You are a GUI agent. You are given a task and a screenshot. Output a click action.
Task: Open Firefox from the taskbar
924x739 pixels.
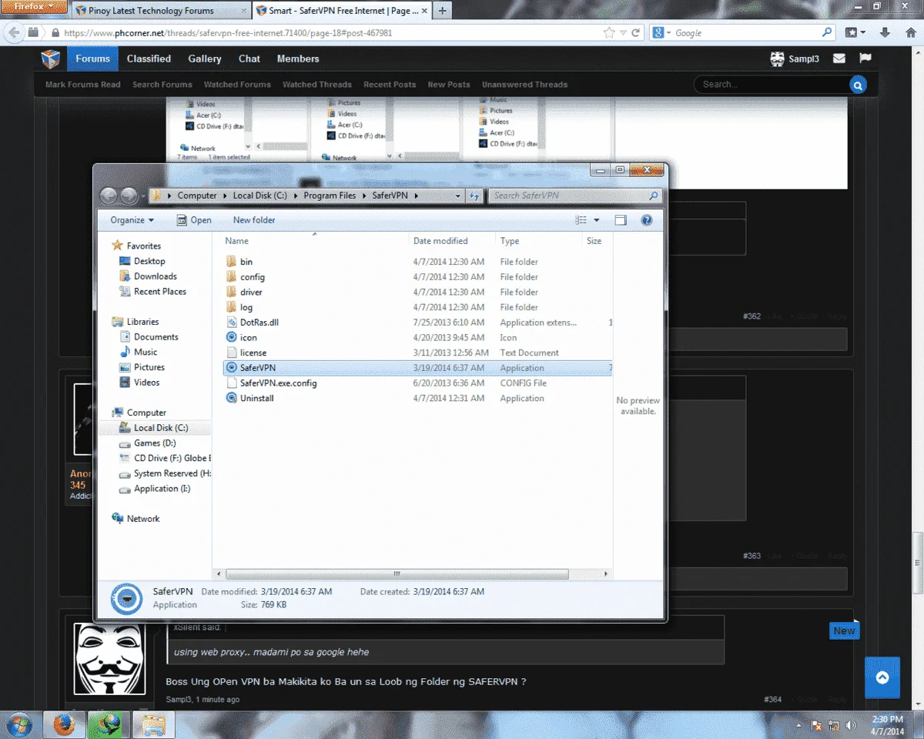63,725
